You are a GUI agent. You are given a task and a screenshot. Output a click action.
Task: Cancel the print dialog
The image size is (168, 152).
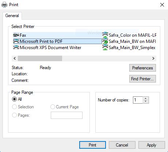pyautogui.click(x=122, y=145)
